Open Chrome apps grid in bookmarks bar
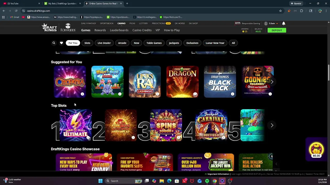The height and width of the screenshot is (185, 330). pos(3,17)
